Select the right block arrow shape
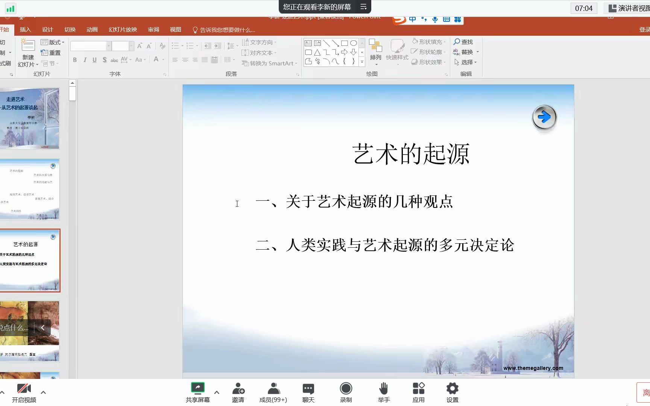650x406 pixels. tap(345, 52)
